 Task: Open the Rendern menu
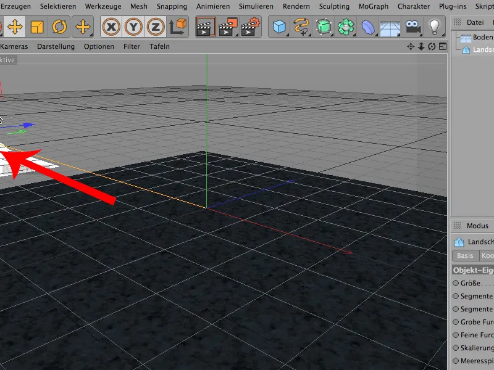click(296, 6)
